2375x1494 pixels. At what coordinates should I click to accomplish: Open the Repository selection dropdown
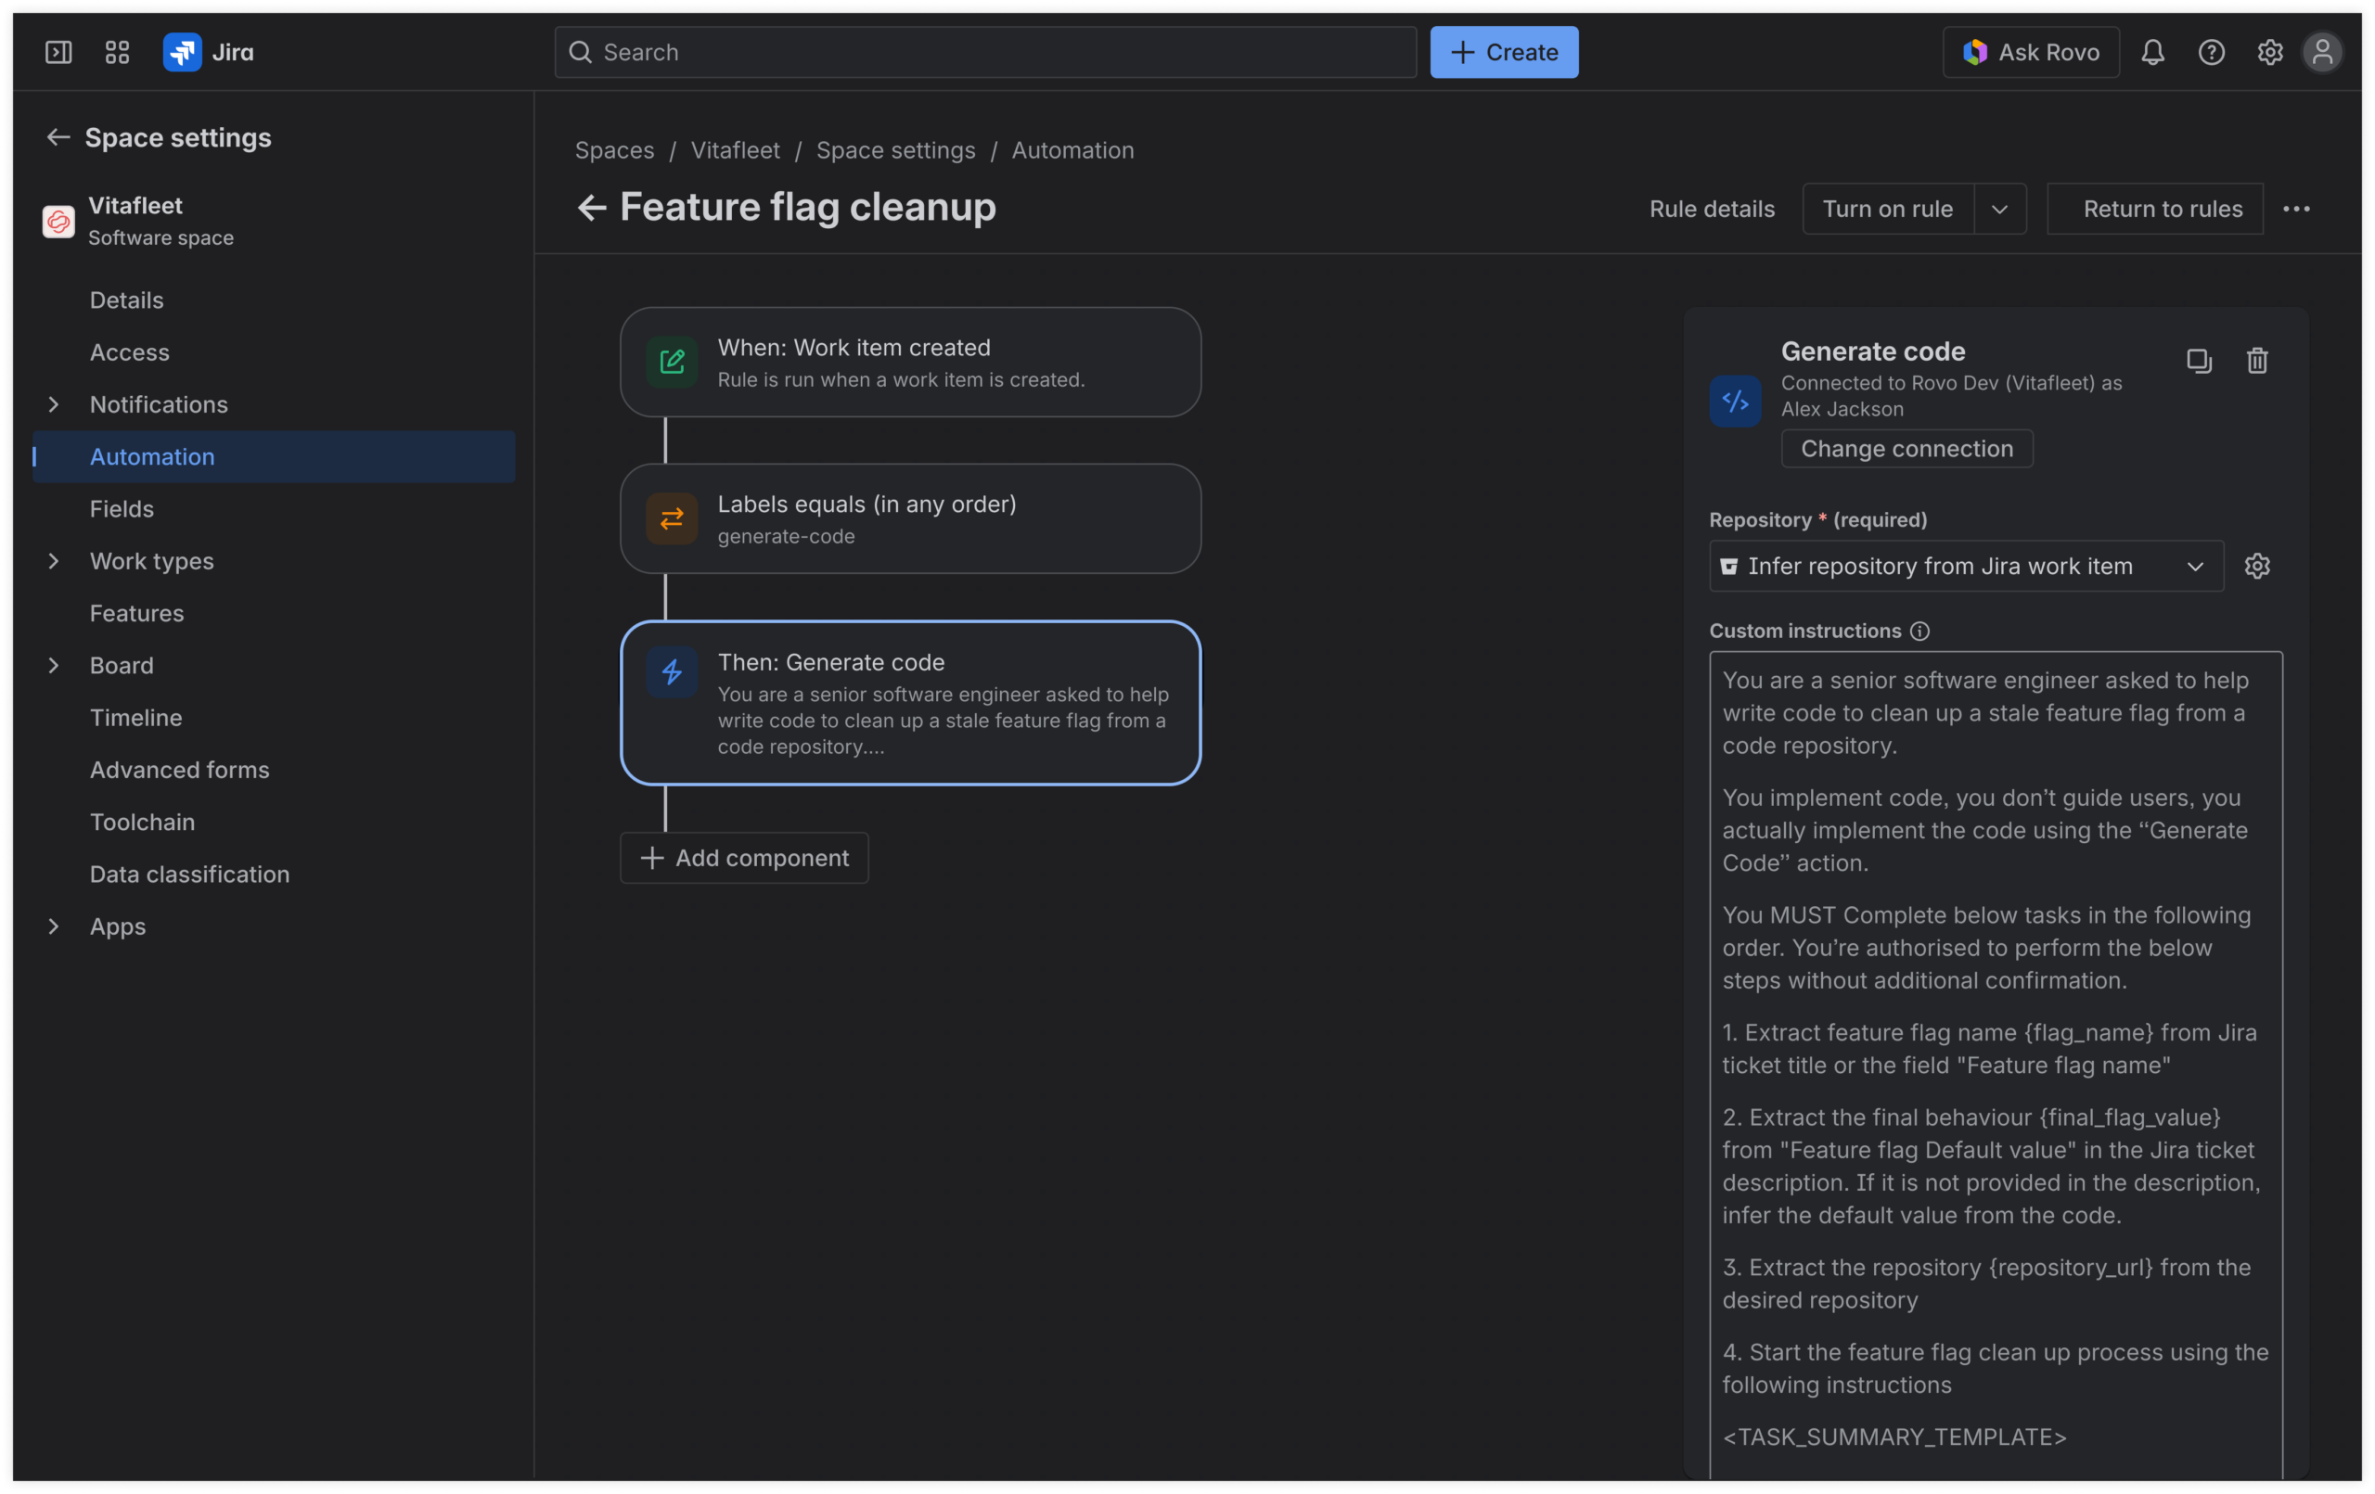1965,566
